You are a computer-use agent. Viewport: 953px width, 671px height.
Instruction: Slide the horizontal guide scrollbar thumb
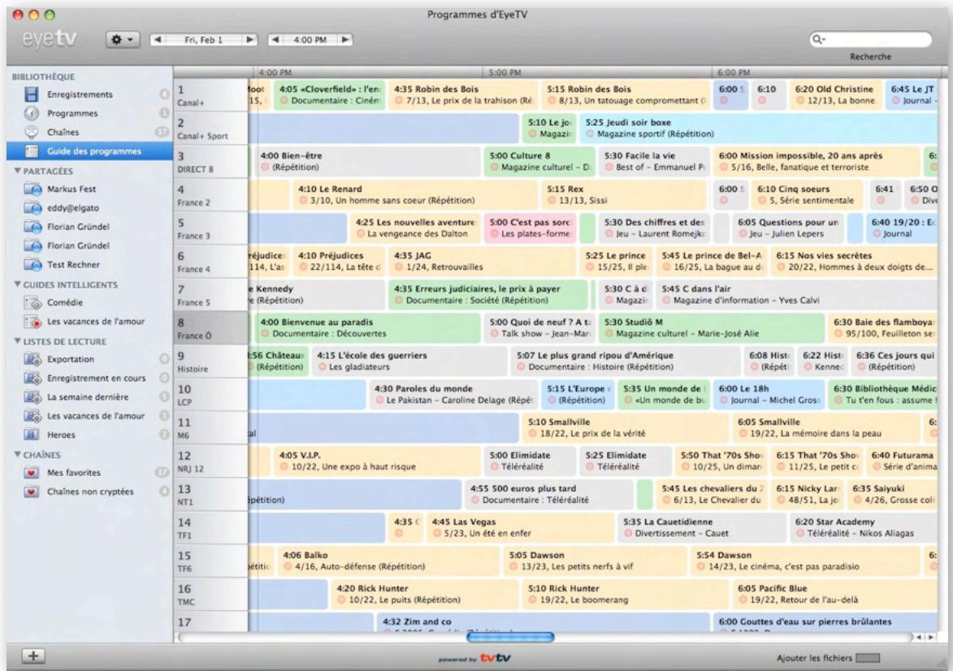tap(510, 637)
